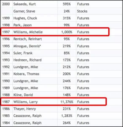Viewport: 123px width, 127px height.
Task: Click the 1,000% return figure
Action: [67, 32]
